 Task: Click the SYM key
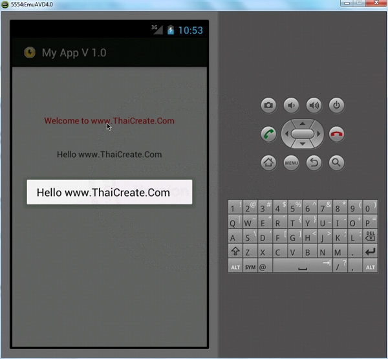(250, 266)
